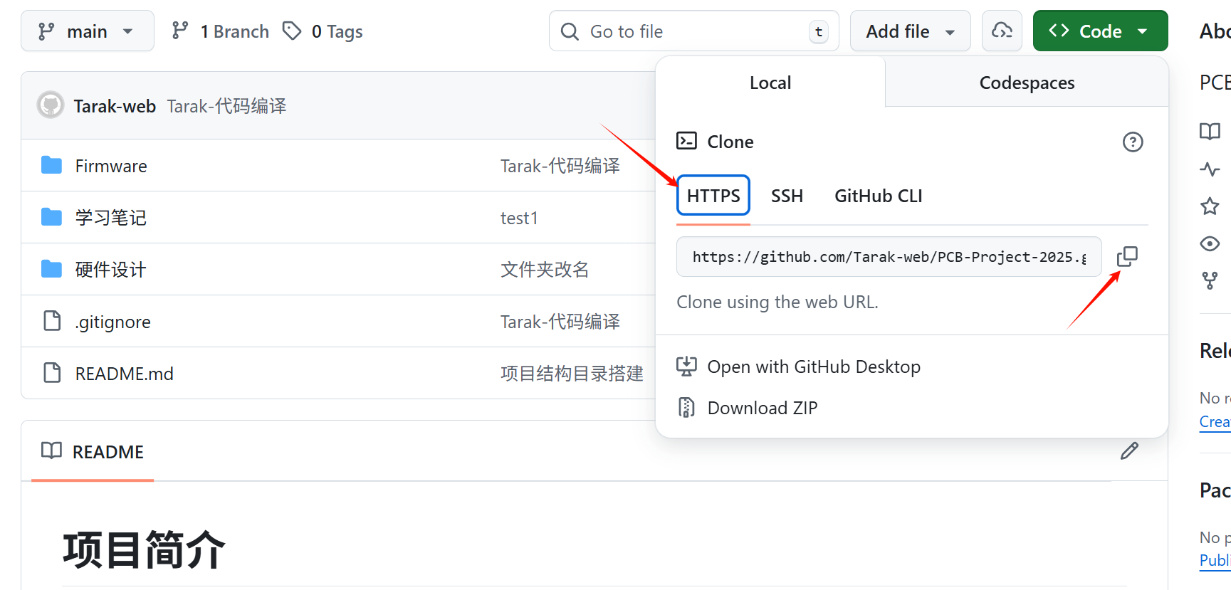Click the Tarak-web avatar image
This screenshot has height=590, width=1231.
[51, 105]
